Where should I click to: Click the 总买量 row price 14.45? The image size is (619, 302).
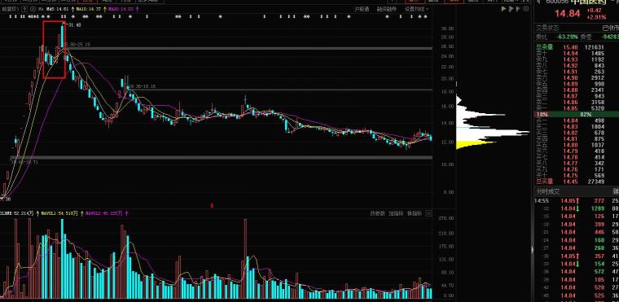click(x=571, y=182)
